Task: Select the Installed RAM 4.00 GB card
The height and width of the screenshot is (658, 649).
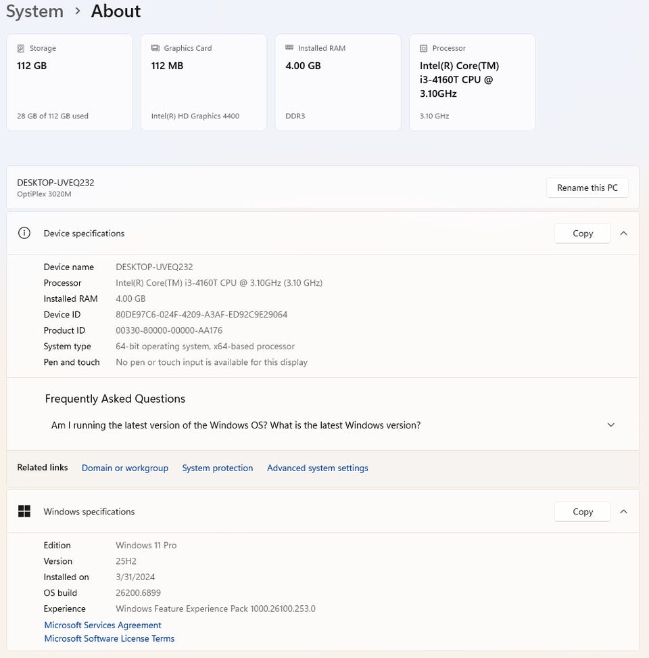Action: [x=338, y=83]
